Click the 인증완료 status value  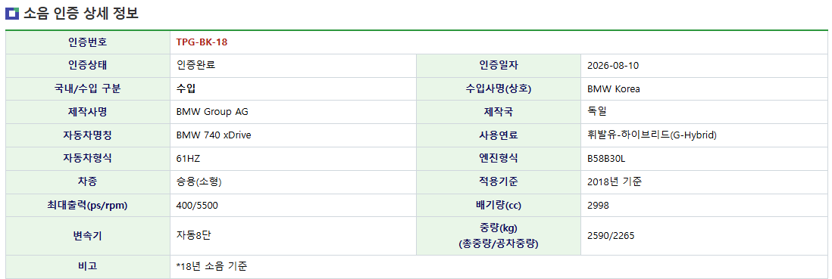click(x=195, y=66)
